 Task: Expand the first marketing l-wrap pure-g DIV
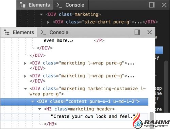pos(25,63)
